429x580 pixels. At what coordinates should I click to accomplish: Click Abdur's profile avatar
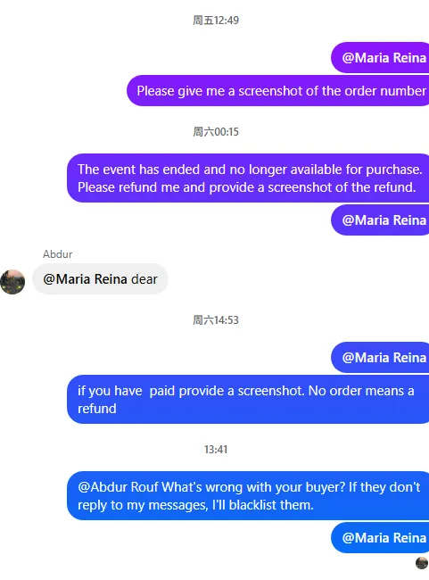[12, 282]
